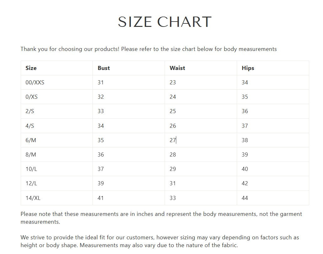323x254 pixels.
Task: Click the 'Thank you for choosing' intro text
Action: tap(149, 49)
